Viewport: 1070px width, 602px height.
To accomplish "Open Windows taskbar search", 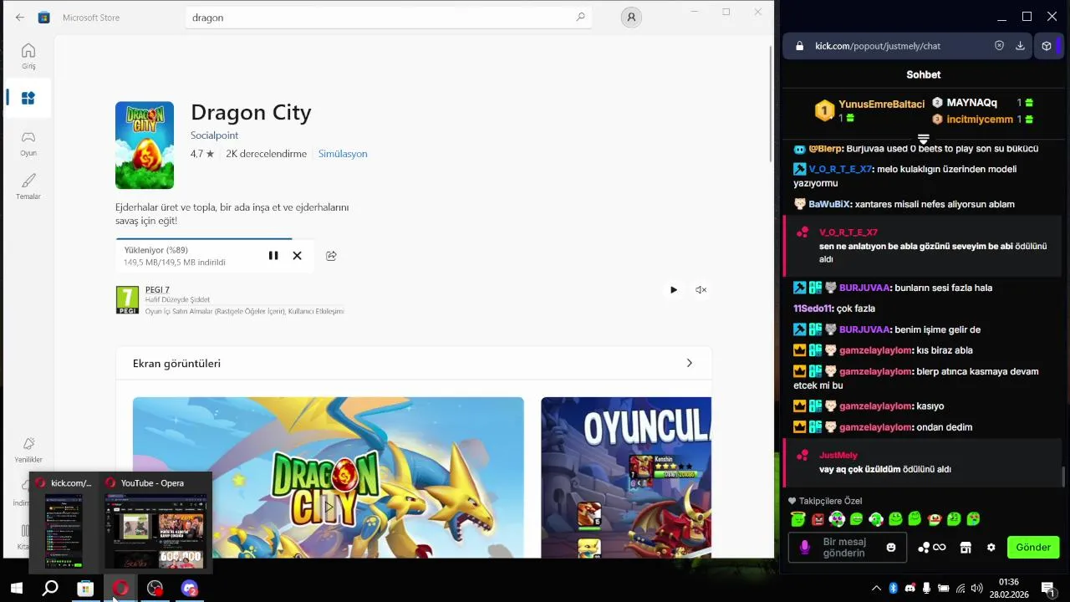I will pos(50,589).
